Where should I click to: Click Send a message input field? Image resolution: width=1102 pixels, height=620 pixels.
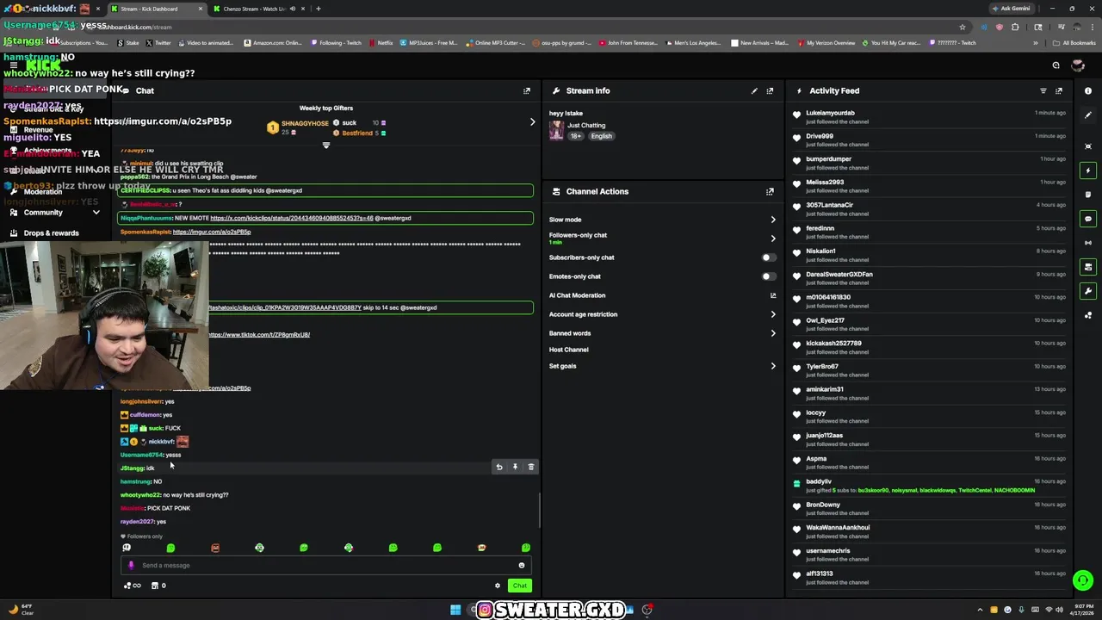click(x=327, y=566)
